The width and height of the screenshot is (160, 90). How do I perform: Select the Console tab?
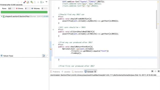pyautogui.click(x=90, y=72)
